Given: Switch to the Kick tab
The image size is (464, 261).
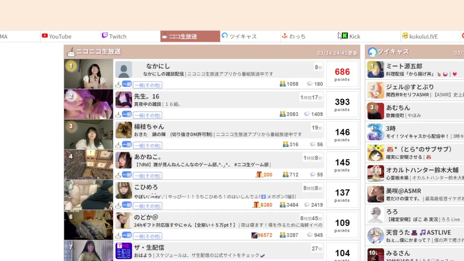Looking at the screenshot, I should click(x=370, y=36).
